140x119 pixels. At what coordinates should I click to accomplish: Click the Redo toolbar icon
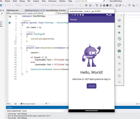10,5
